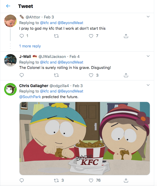
Task: Retweet the @Ahttor tweet
Action: [x=57, y=36]
